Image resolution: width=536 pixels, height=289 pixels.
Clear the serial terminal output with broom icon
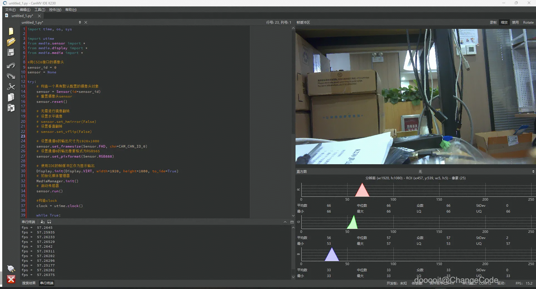pyautogui.click(x=43, y=222)
